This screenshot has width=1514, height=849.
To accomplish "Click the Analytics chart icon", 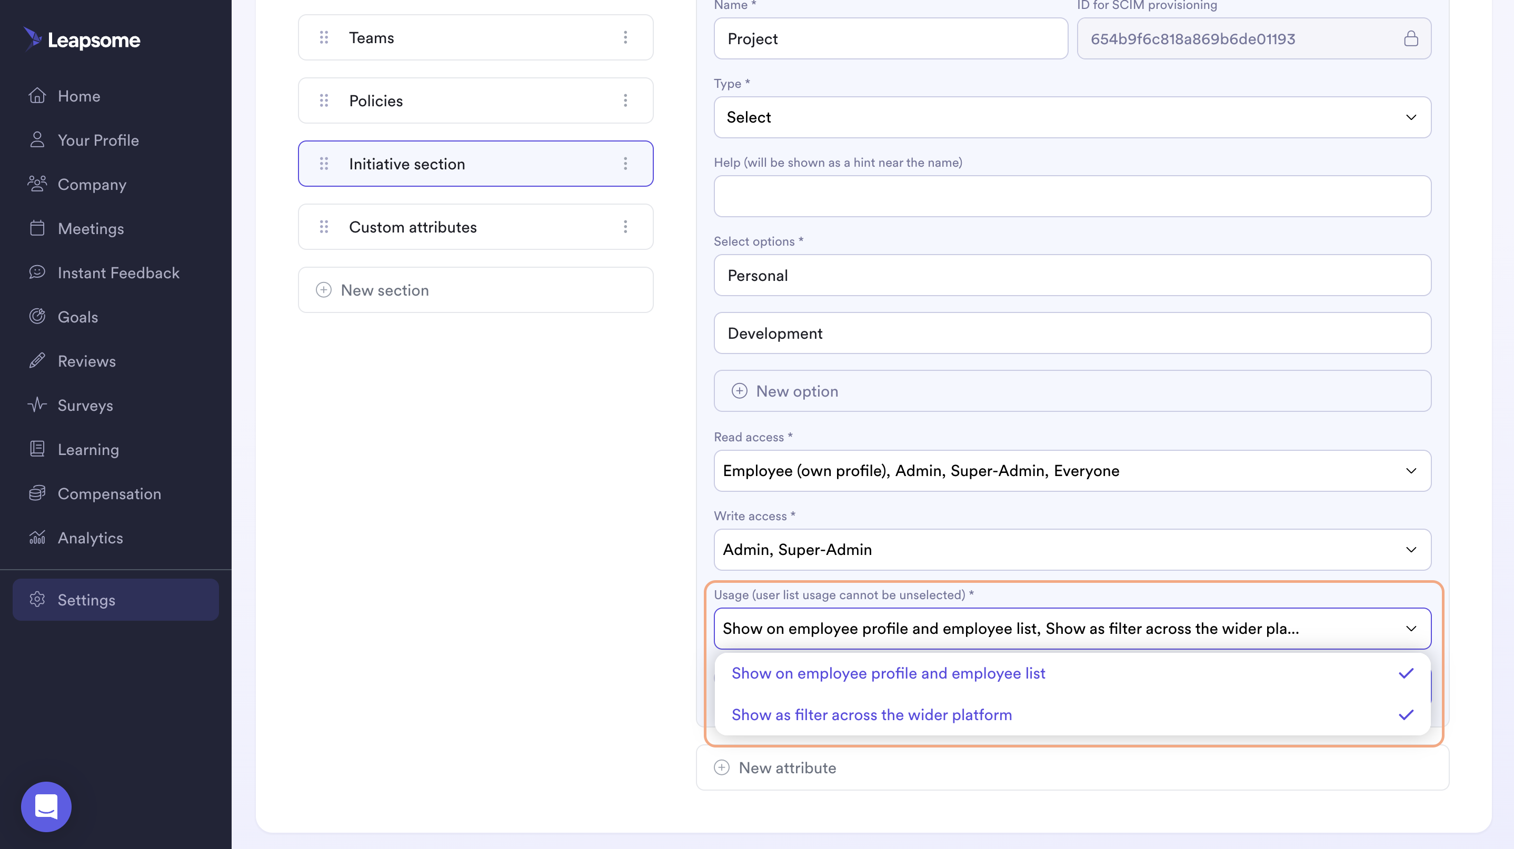I will 37,537.
